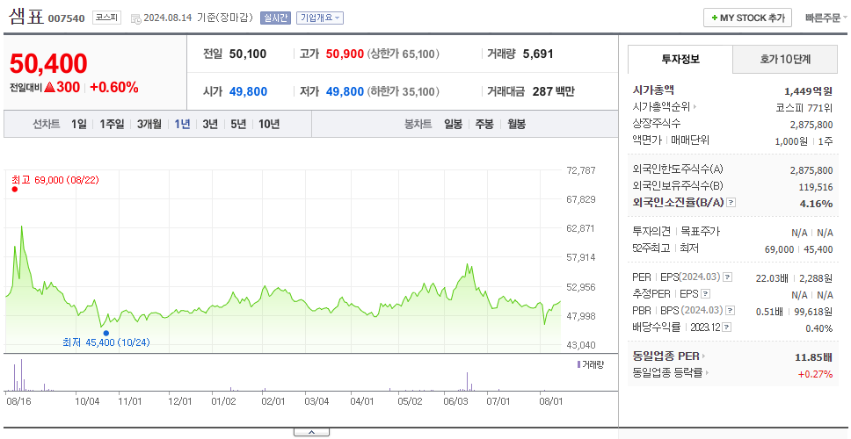Click the +0.27% sector change value

[815, 373]
